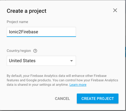This screenshot has width=126, height=111.
Task: Click the Create a project heading
Action: coord(27,11)
